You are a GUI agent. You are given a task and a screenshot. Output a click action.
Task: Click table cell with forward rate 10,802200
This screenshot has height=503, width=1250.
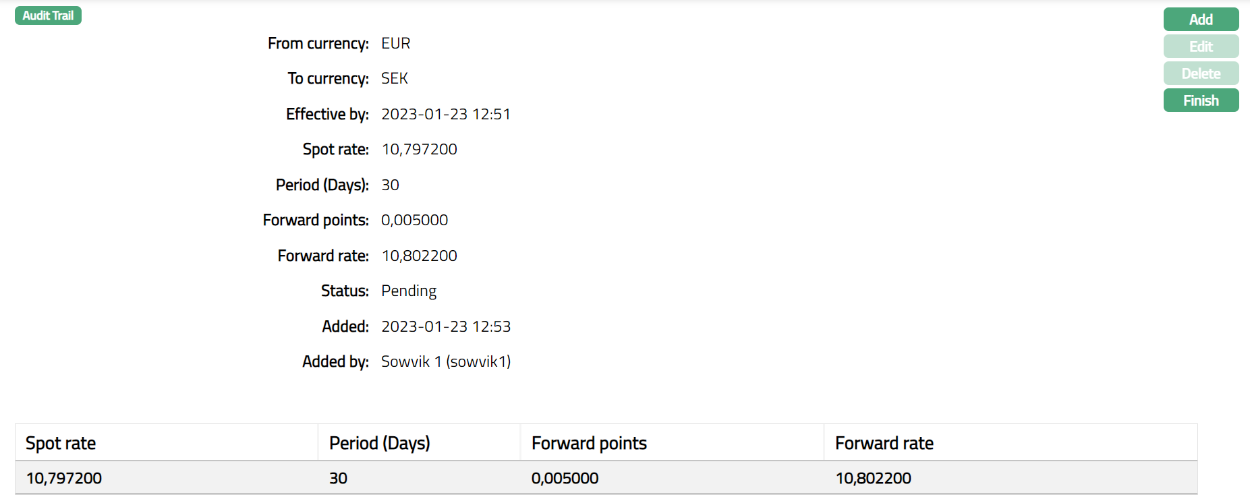point(873,478)
